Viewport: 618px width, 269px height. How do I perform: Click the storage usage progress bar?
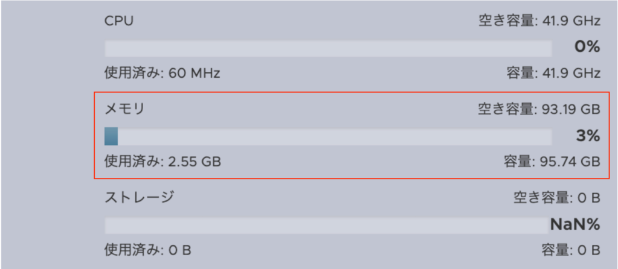point(326,226)
